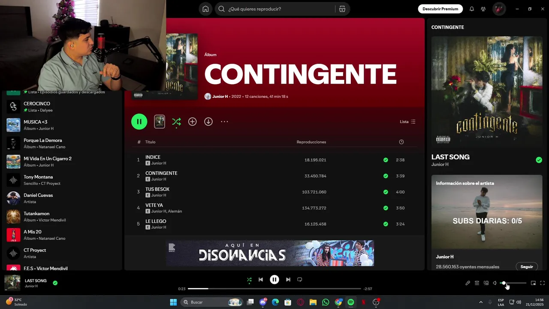Open Alemán artist link on VETE YA
This screenshot has height=309, width=549.
point(175,211)
